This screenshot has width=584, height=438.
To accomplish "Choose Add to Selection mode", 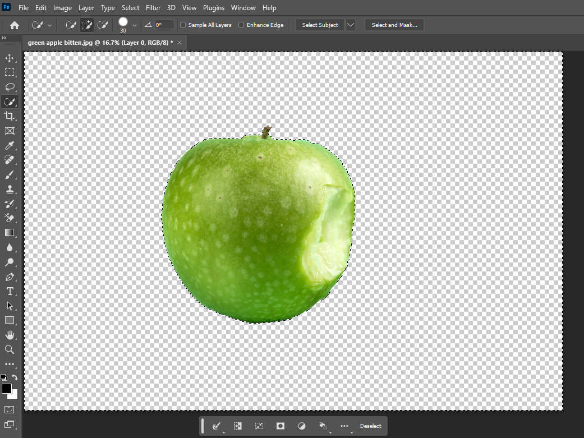I will click(87, 25).
